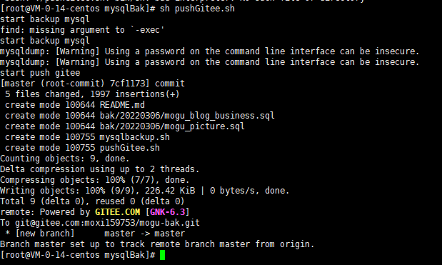Viewport: 442px width, 265px height.
Task: Click the first mysqldump Warning line
Action: coord(210,51)
